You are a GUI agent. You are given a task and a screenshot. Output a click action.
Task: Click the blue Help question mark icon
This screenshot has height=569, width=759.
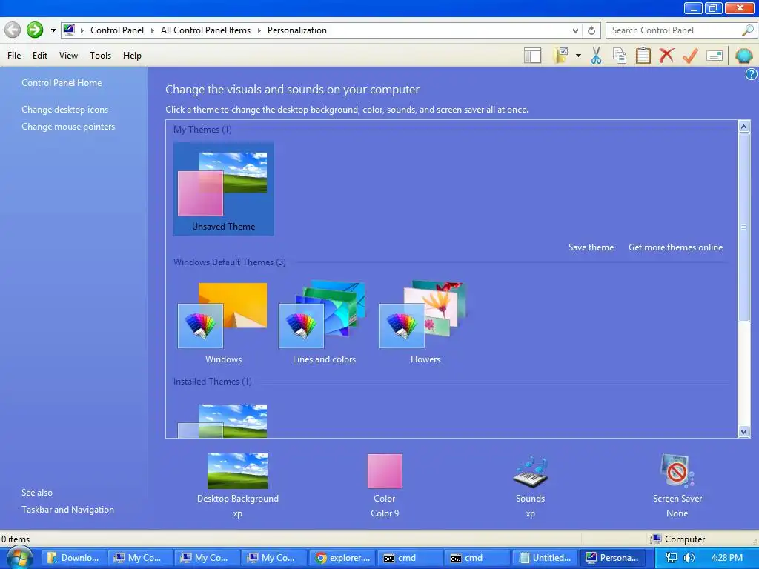(751, 74)
